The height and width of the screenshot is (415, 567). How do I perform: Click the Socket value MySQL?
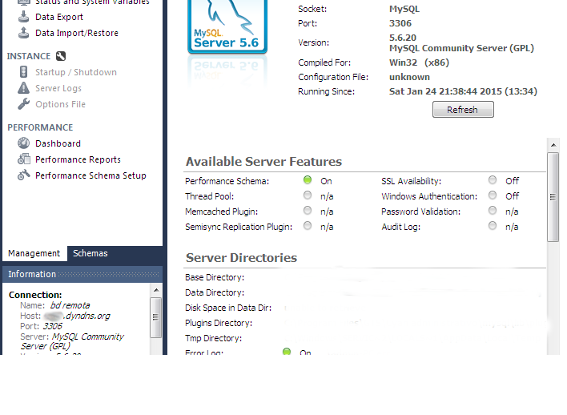[x=404, y=9]
